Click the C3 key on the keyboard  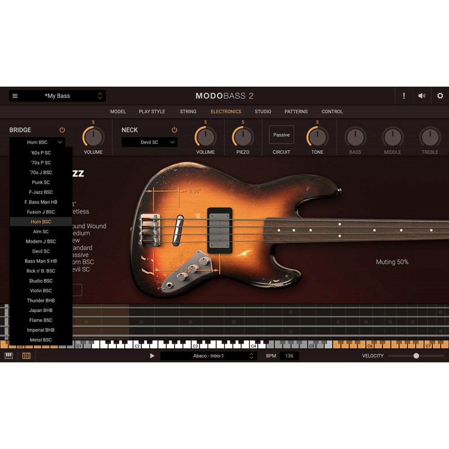point(196,345)
